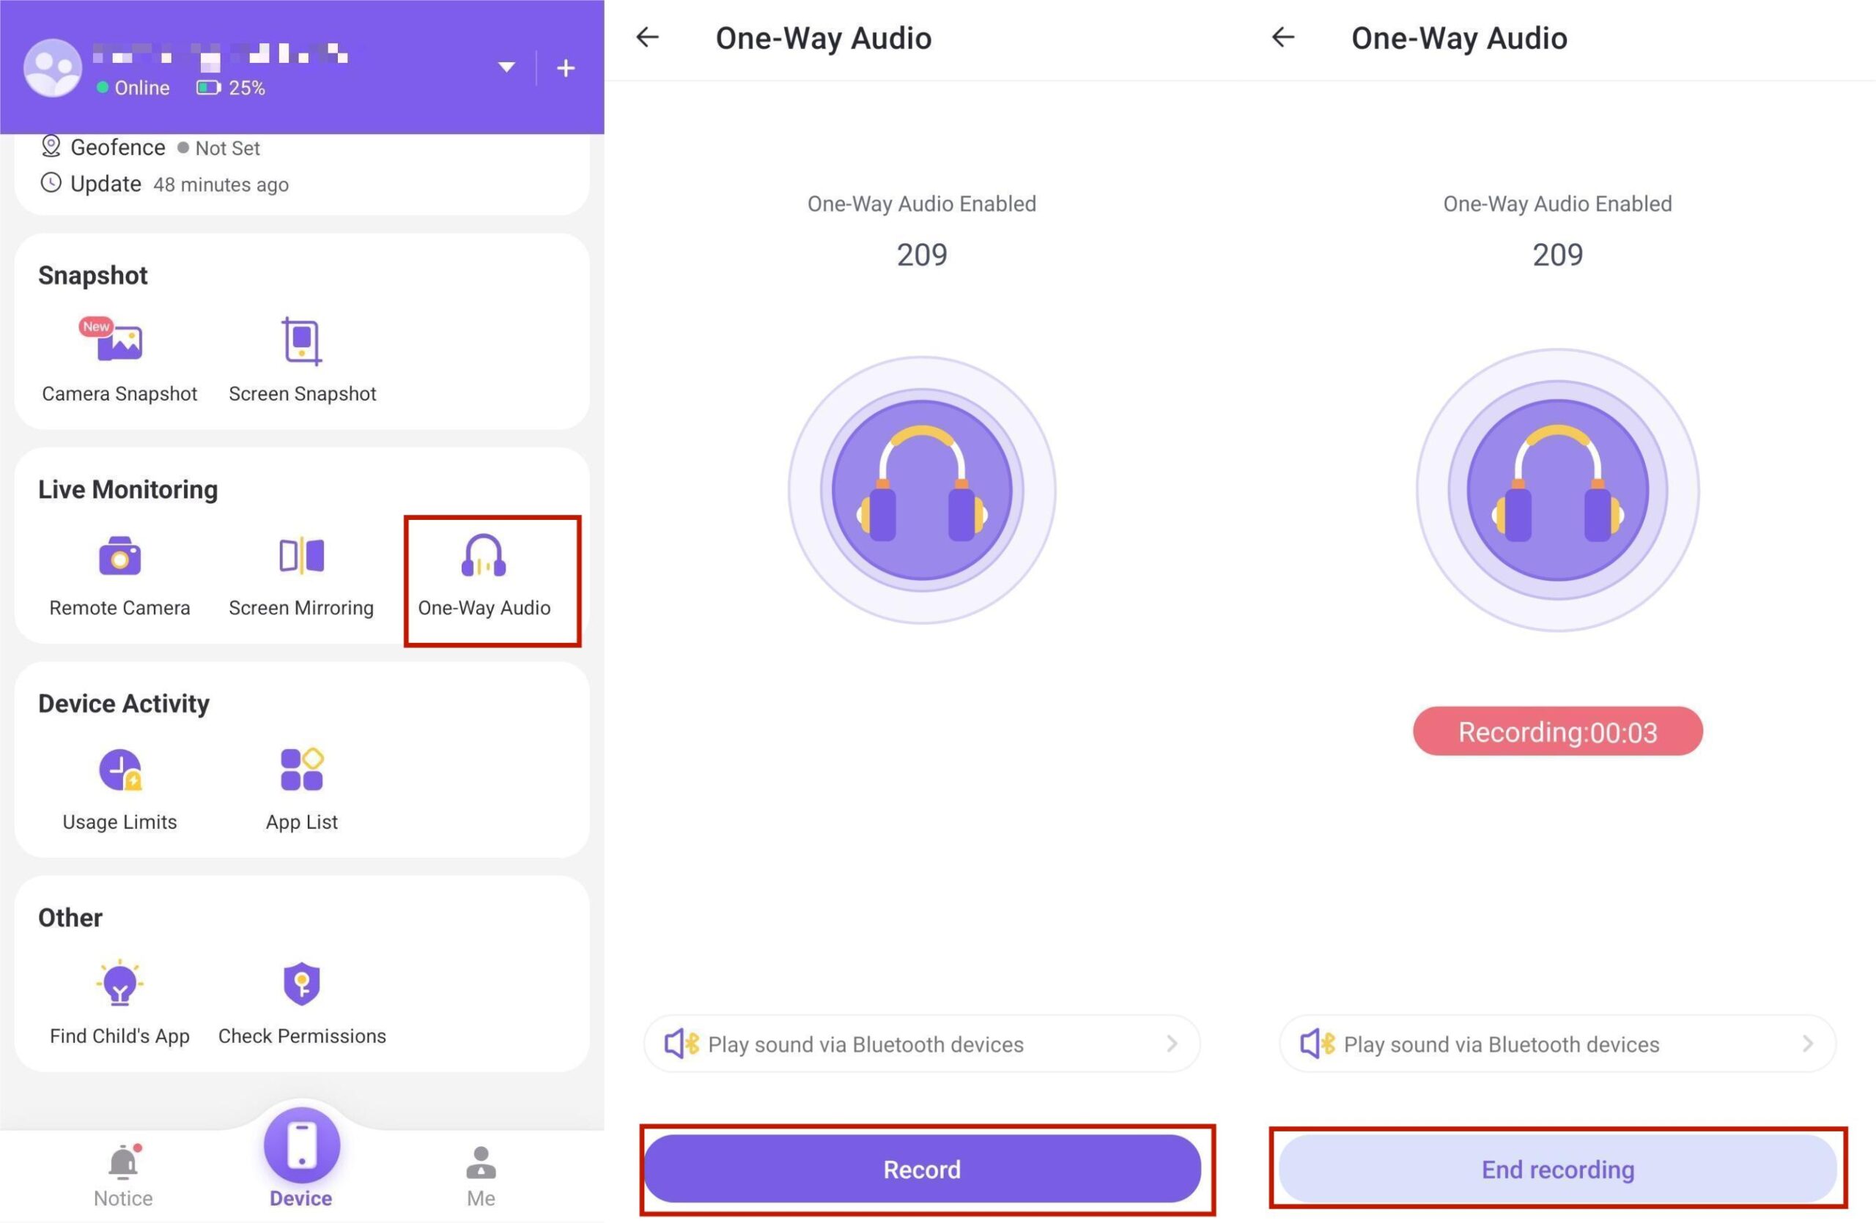The width and height of the screenshot is (1876, 1223).
Task: Toggle Geofence setting on device
Action: point(123,146)
